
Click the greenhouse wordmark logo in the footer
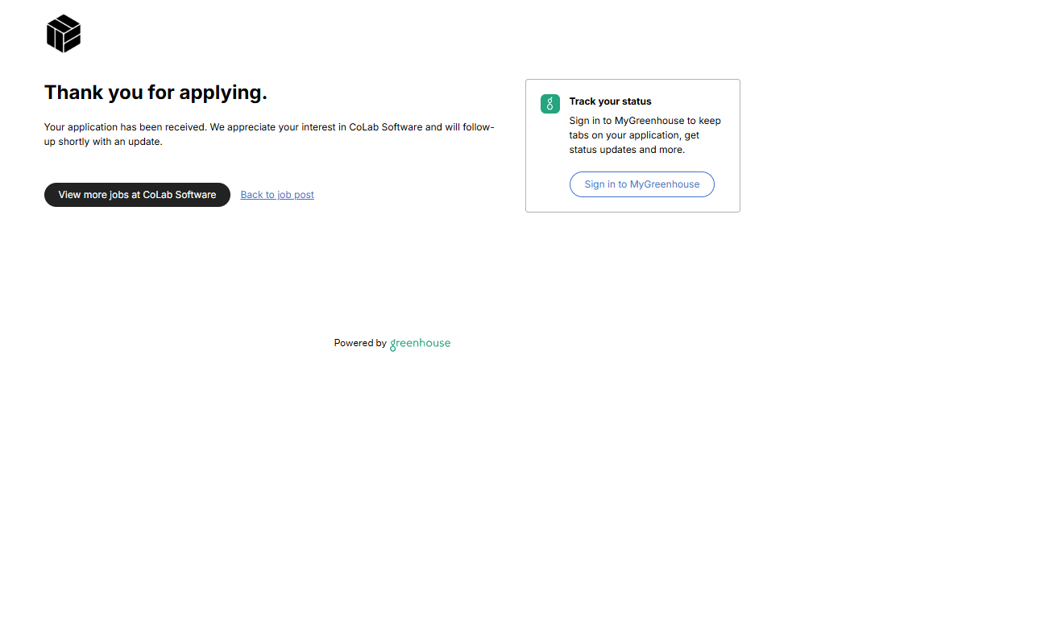click(x=420, y=344)
